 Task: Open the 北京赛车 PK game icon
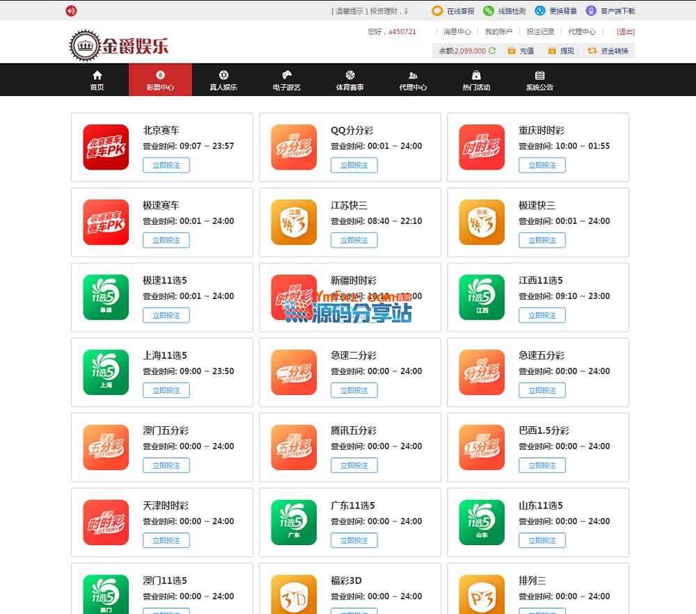tap(106, 147)
